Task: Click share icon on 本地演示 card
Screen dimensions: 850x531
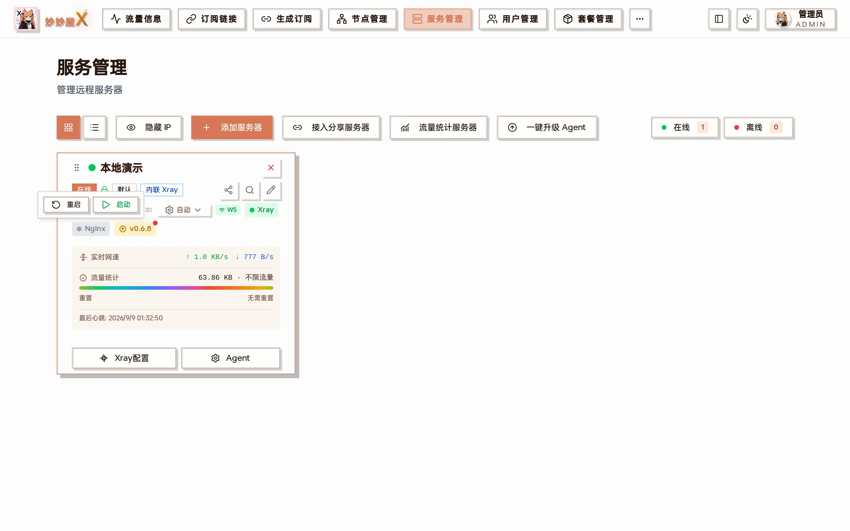Action: (228, 190)
